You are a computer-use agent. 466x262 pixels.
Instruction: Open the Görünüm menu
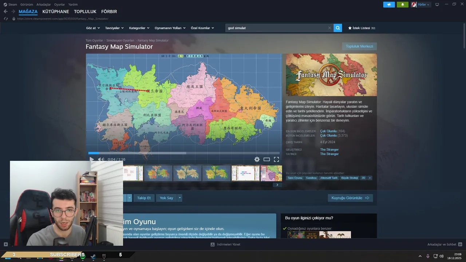tap(27, 4)
